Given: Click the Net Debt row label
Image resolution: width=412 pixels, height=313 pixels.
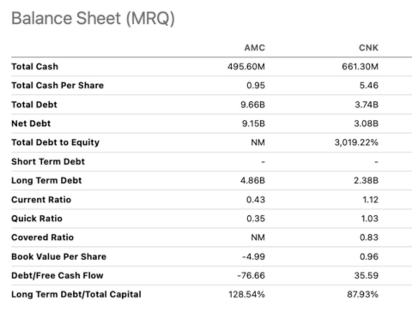Looking at the screenshot, I should coord(31,124).
